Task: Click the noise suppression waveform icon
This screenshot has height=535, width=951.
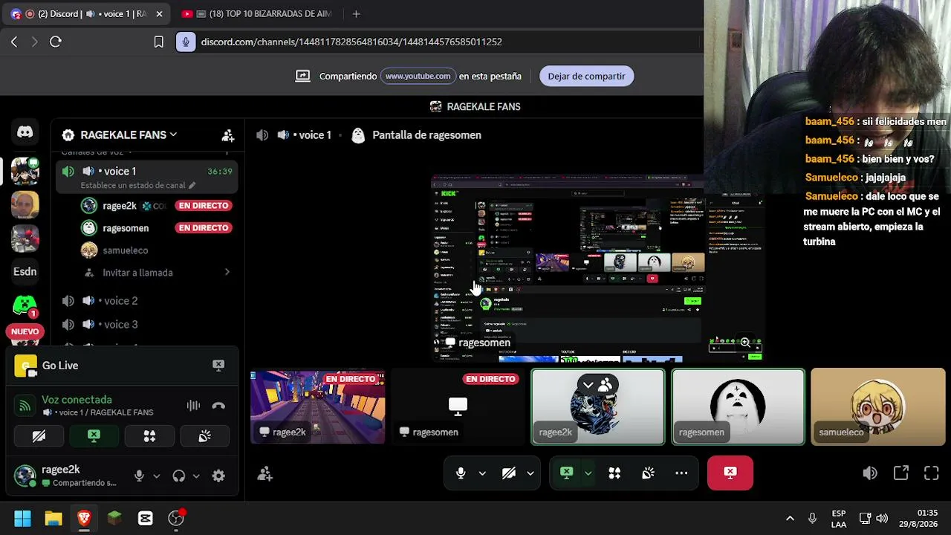Action: (x=193, y=406)
